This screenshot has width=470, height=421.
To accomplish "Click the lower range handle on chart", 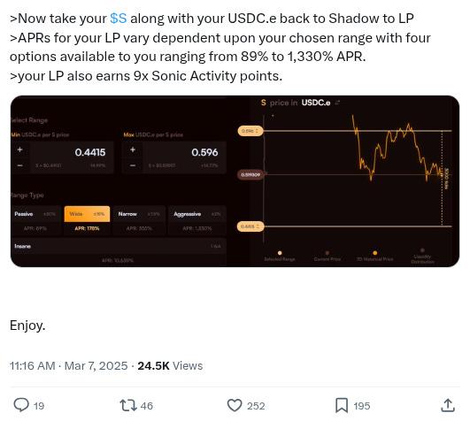I will coord(250,226).
